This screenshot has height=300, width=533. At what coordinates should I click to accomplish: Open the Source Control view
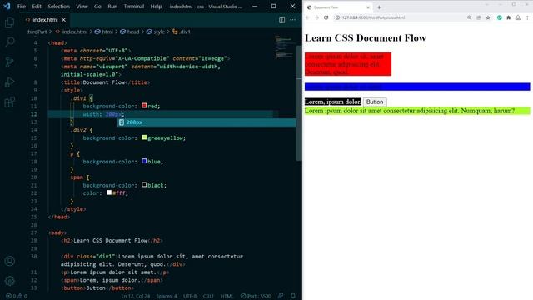coord(9,62)
